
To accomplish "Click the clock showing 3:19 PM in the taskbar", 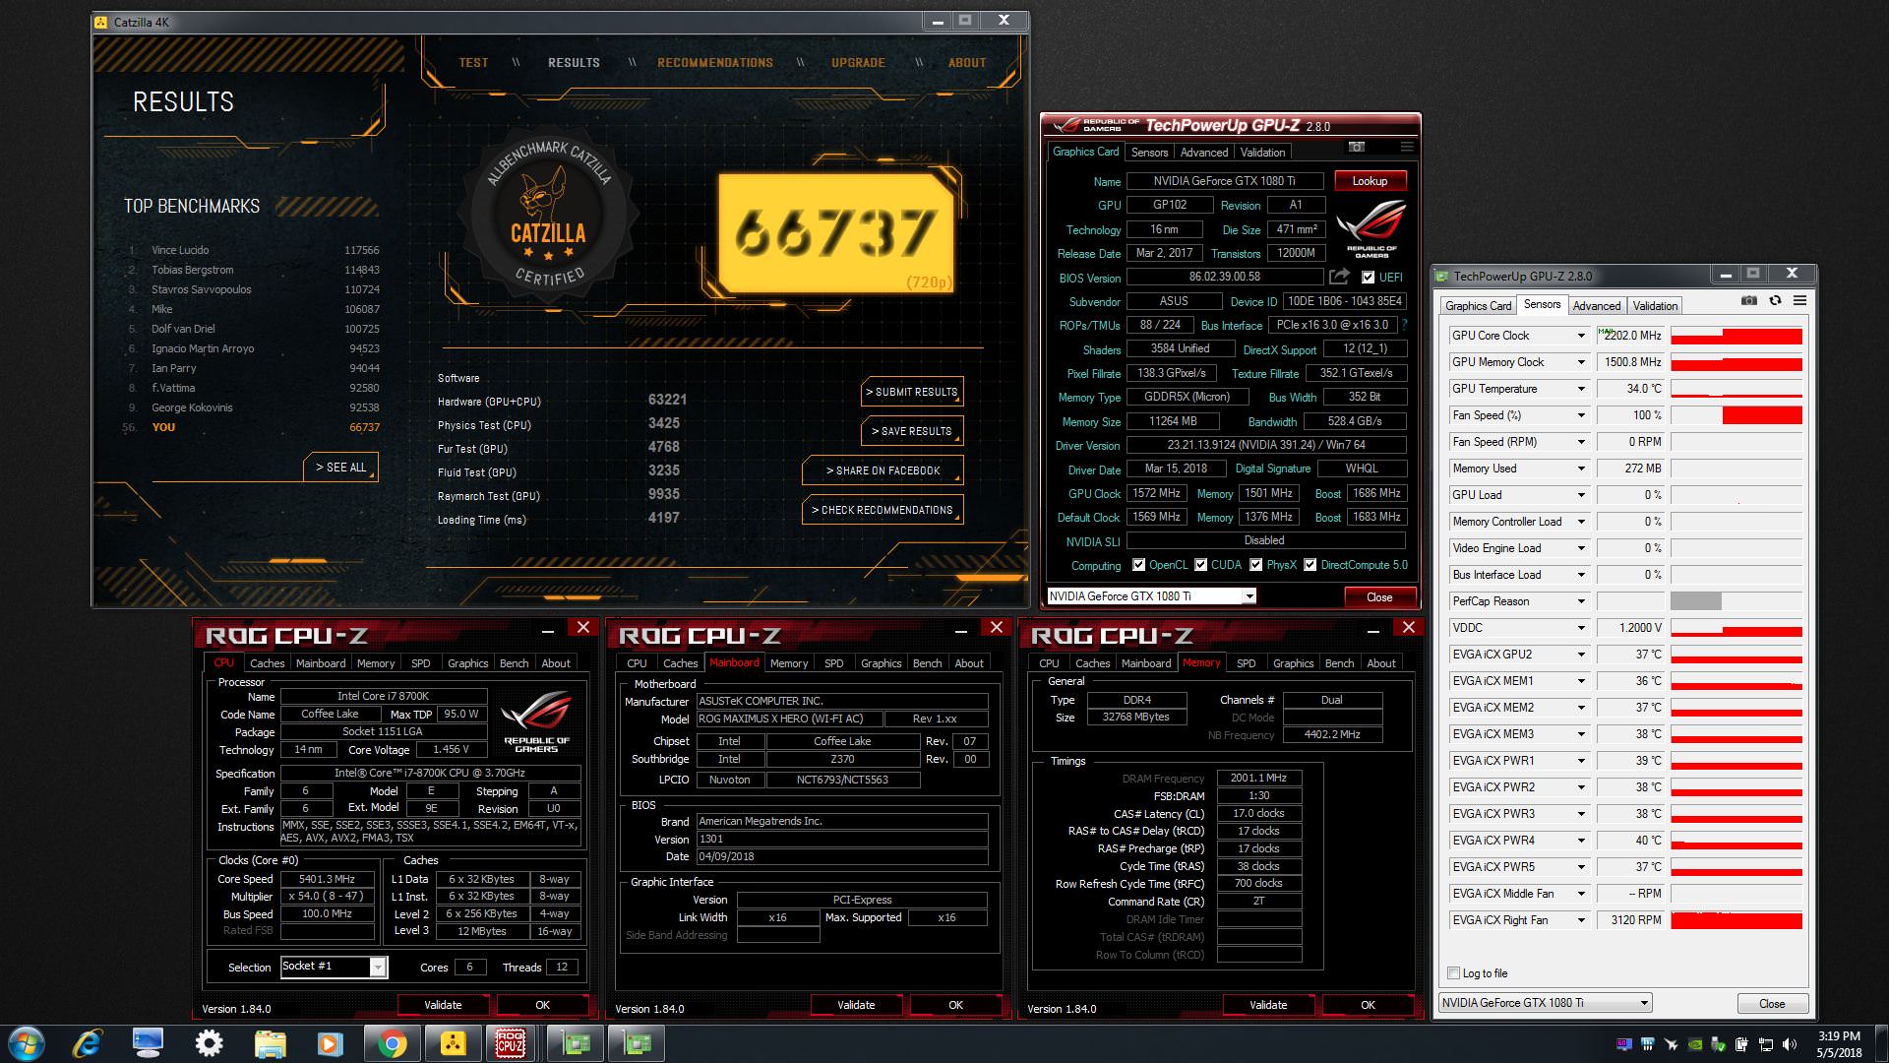I will pyautogui.click(x=1839, y=1036).
